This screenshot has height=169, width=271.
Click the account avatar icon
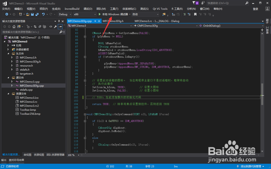tap(267, 9)
